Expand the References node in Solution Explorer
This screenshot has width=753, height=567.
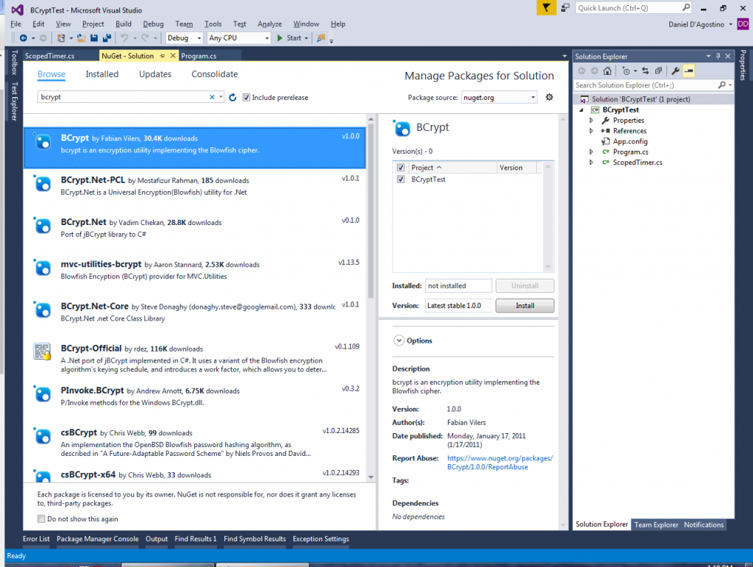[591, 131]
